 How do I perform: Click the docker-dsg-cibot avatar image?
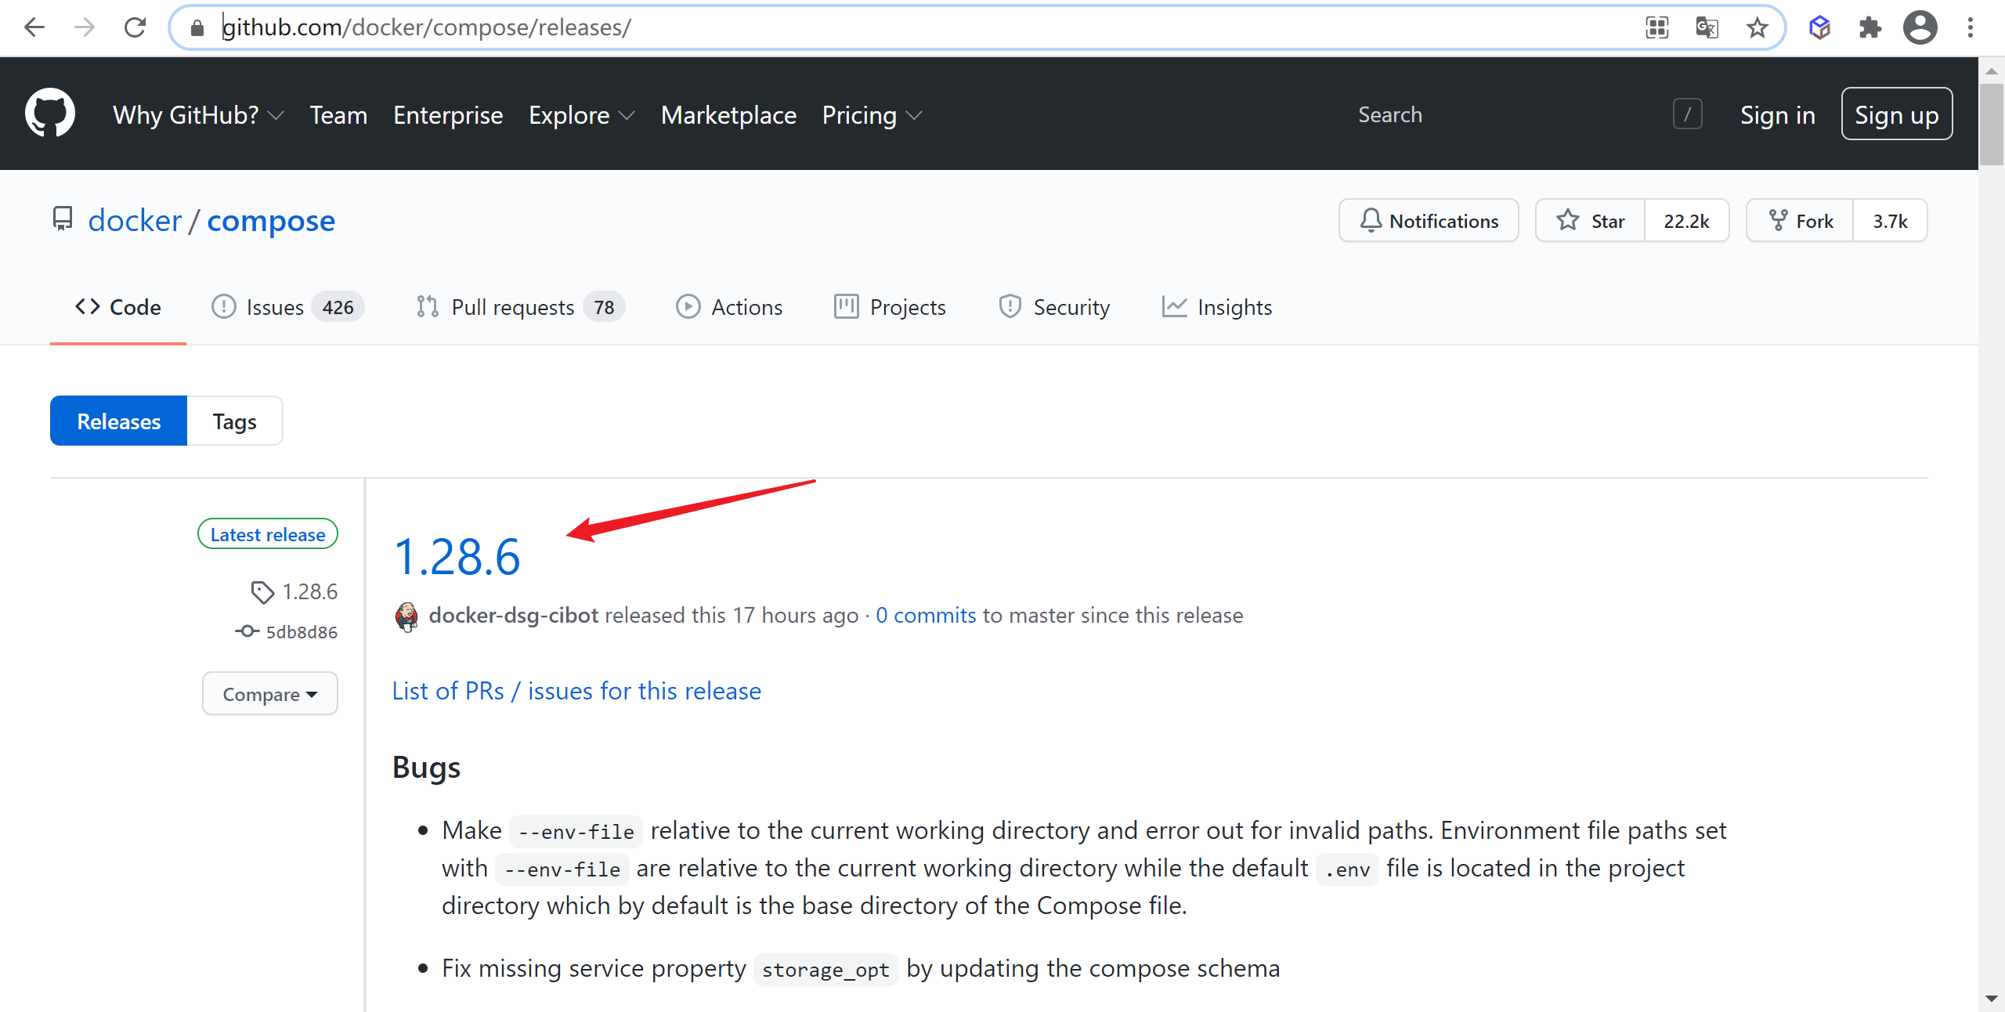[x=406, y=616]
